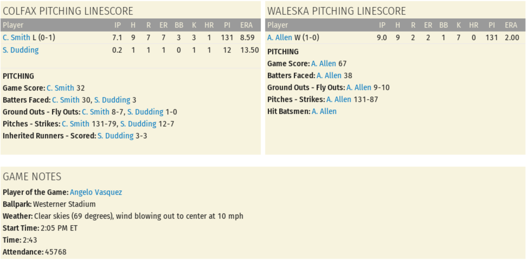Select C. Smith in Ground Outs - Fly Outs
Viewport: 526px width, 260px height.
(x=95, y=112)
